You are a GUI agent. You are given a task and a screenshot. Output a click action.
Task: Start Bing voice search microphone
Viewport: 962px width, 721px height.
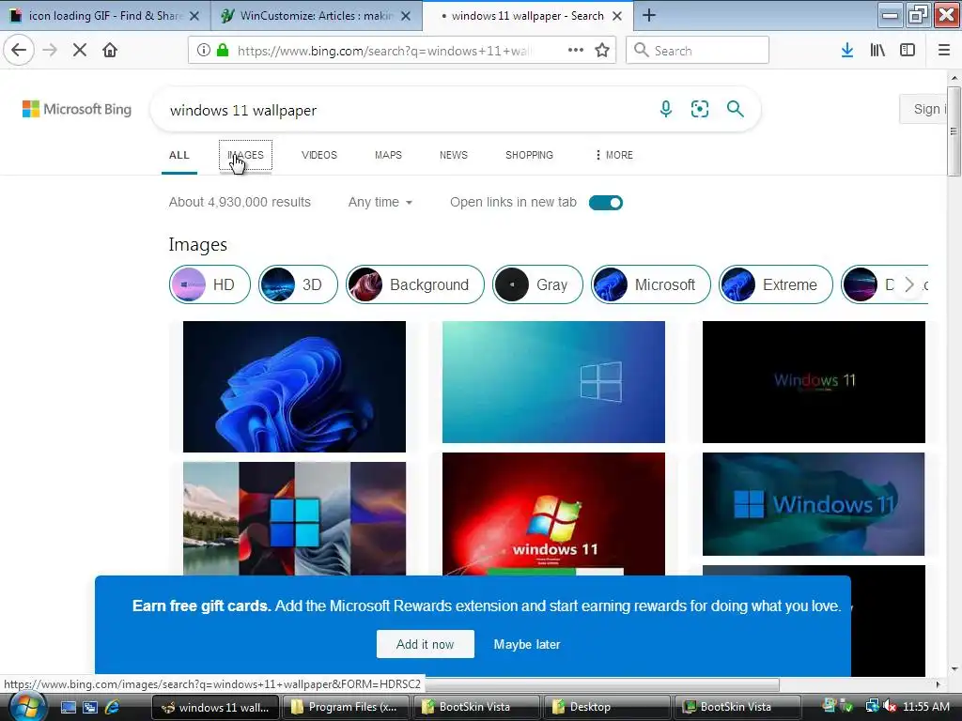666,109
